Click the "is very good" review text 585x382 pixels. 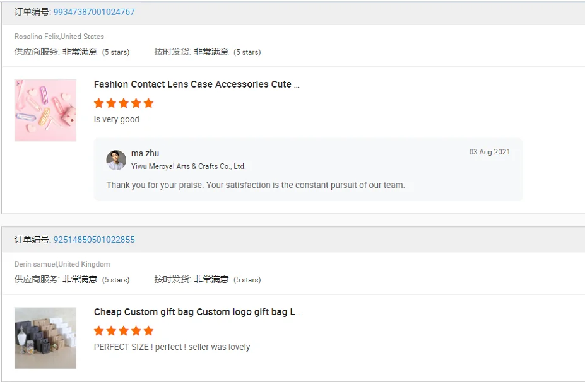tap(117, 119)
